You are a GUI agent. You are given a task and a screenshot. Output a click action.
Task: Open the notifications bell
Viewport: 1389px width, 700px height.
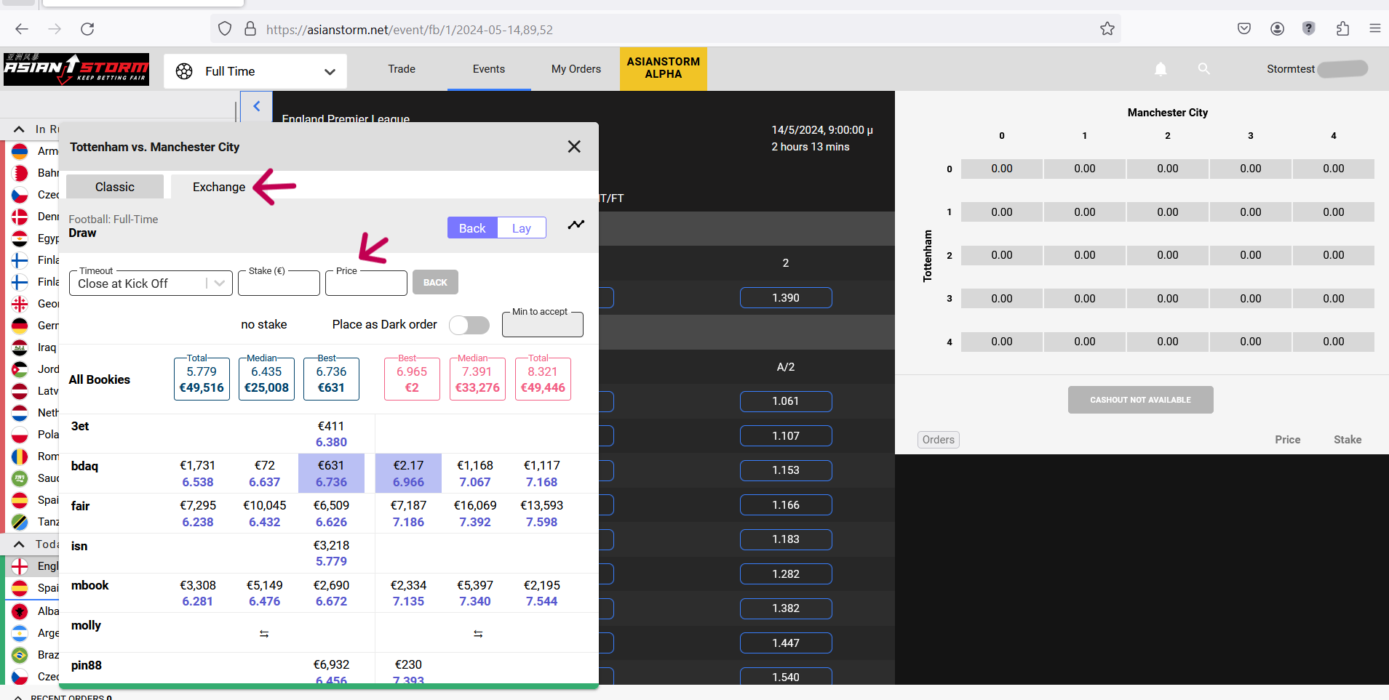[x=1161, y=69]
